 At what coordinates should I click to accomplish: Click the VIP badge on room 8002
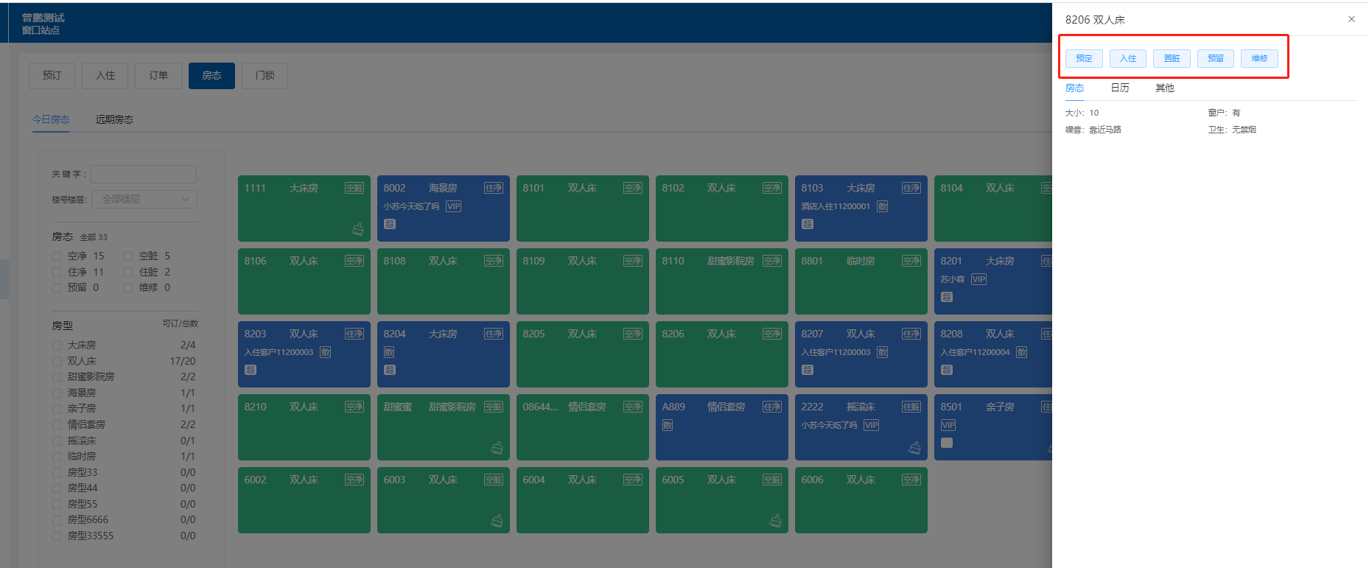coord(453,207)
